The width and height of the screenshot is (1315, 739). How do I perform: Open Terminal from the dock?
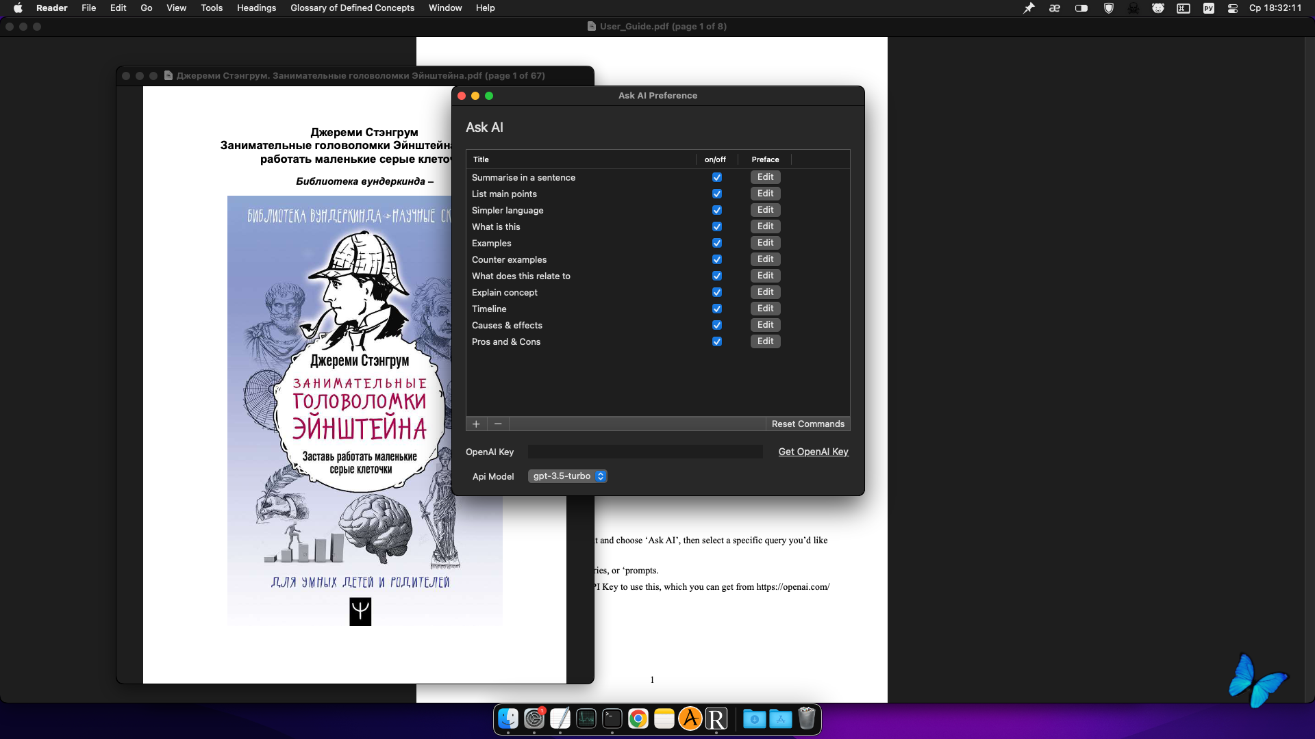612,718
